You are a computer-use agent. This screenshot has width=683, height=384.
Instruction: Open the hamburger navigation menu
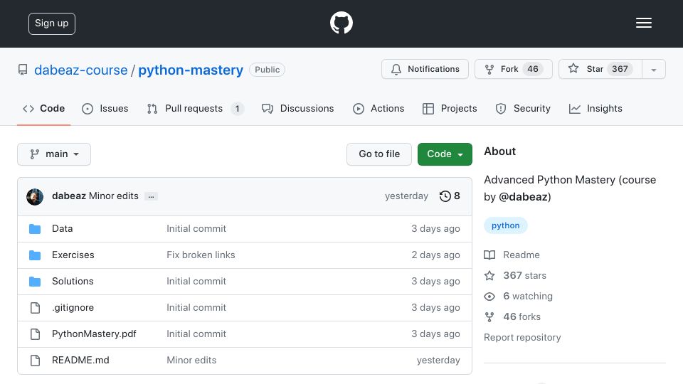pos(643,23)
